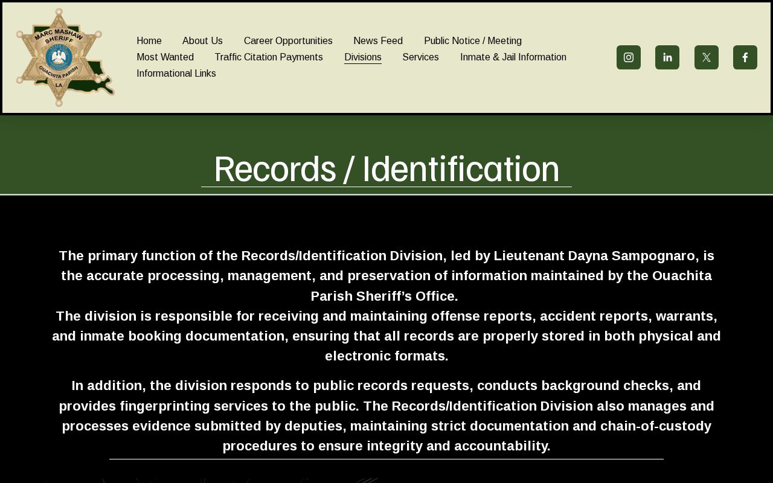Open the Facebook social icon
Image resolution: width=773 pixels, height=483 pixels.
tap(745, 57)
